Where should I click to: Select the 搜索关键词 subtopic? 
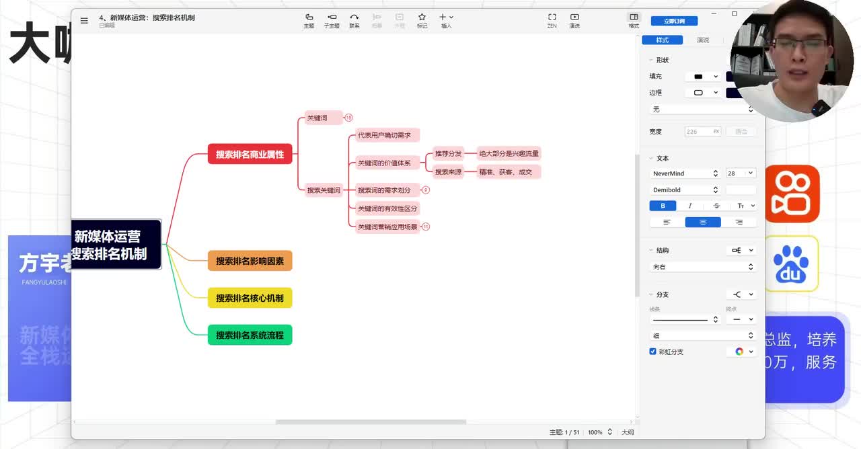(x=324, y=190)
